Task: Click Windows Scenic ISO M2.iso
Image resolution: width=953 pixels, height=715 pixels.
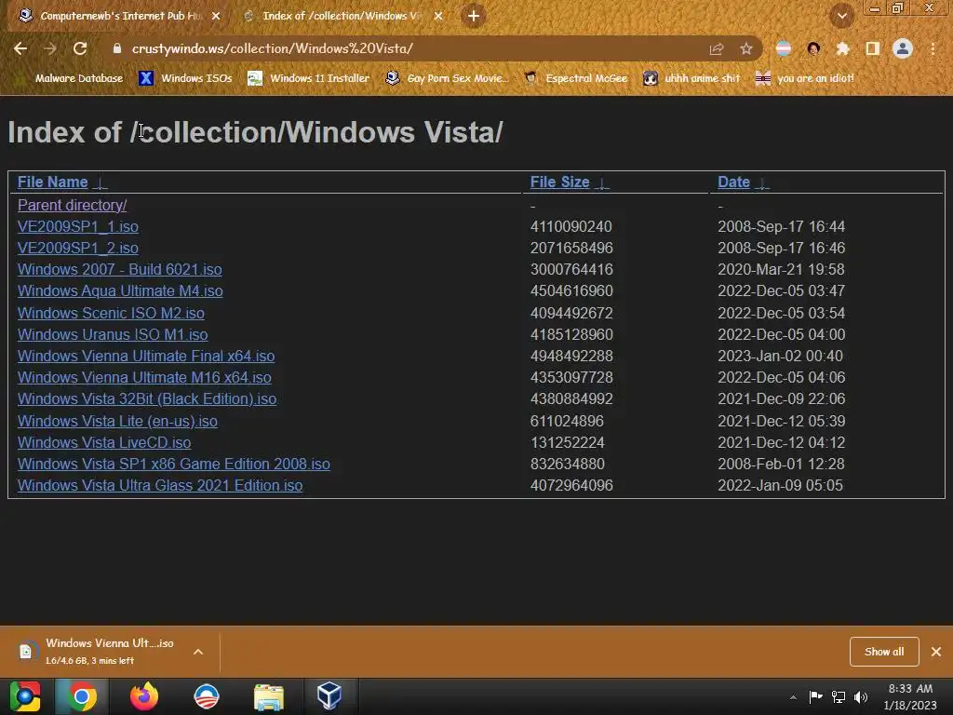Action: [x=111, y=313]
